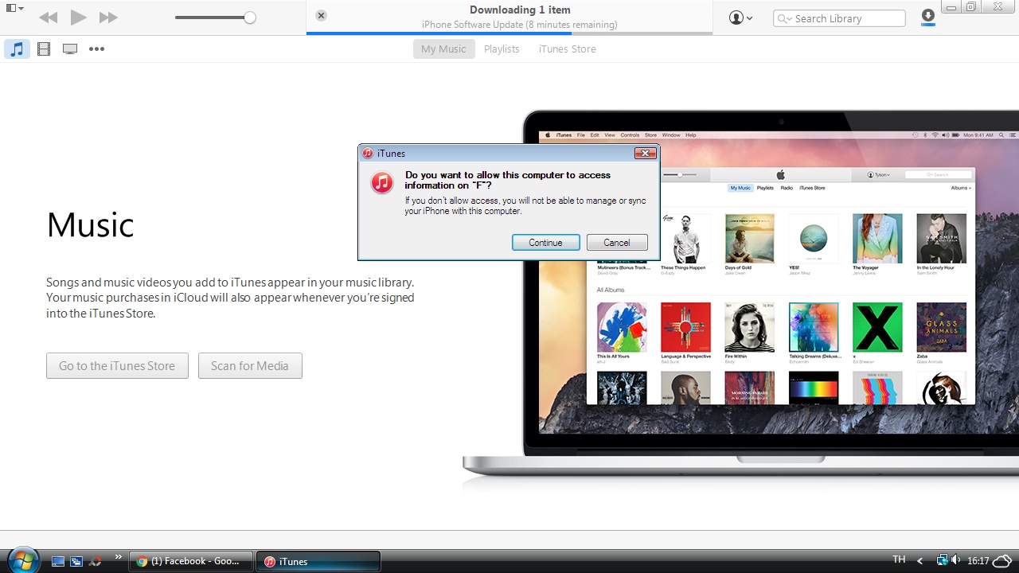Viewport: 1019px width, 573px height.
Task: Click the iTunes taskbar button
Action: [x=318, y=561]
